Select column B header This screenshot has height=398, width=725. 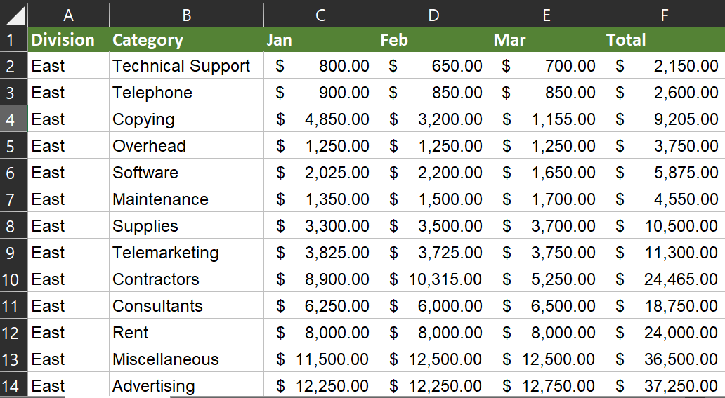(186, 14)
